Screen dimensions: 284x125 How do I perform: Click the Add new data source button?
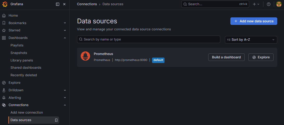(x=254, y=21)
